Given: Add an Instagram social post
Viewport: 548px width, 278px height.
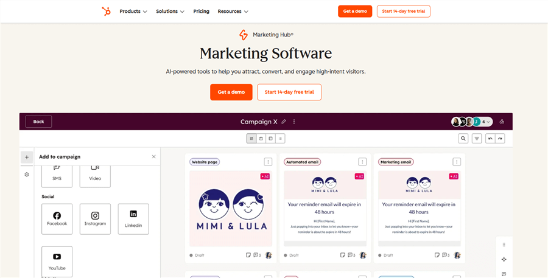Looking at the screenshot, I should [95, 219].
